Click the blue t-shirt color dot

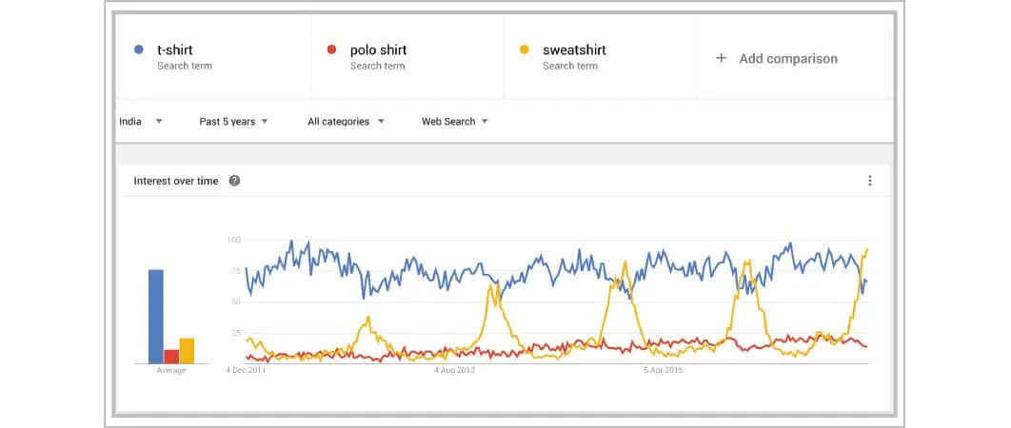[139, 49]
